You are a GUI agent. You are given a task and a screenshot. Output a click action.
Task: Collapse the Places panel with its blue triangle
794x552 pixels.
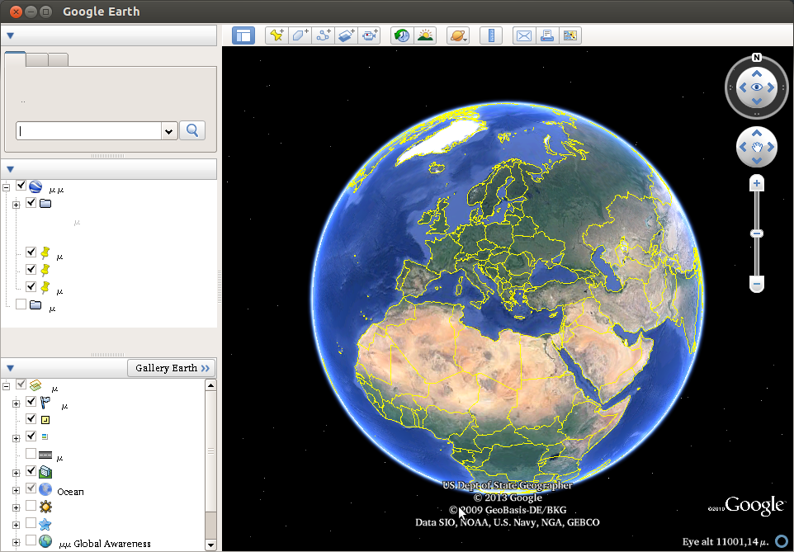point(10,169)
